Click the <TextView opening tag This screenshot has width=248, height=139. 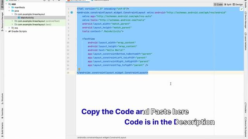(88, 39)
